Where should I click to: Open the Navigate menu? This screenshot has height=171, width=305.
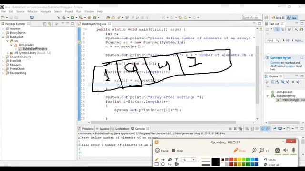(46, 11)
